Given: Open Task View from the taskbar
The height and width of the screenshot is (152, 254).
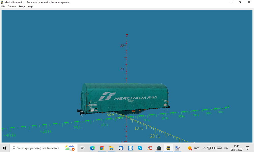Looking at the screenshot, I should (x=83, y=148).
